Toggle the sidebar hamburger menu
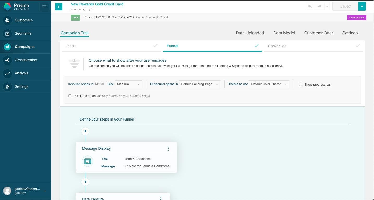374x200 pixels. coord(44,7)
